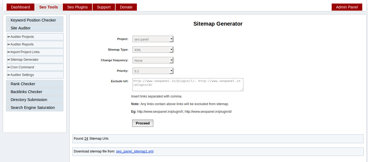Click the 'Sitemap Type:' label
368x162 pixels.
(x=118, y=50)
